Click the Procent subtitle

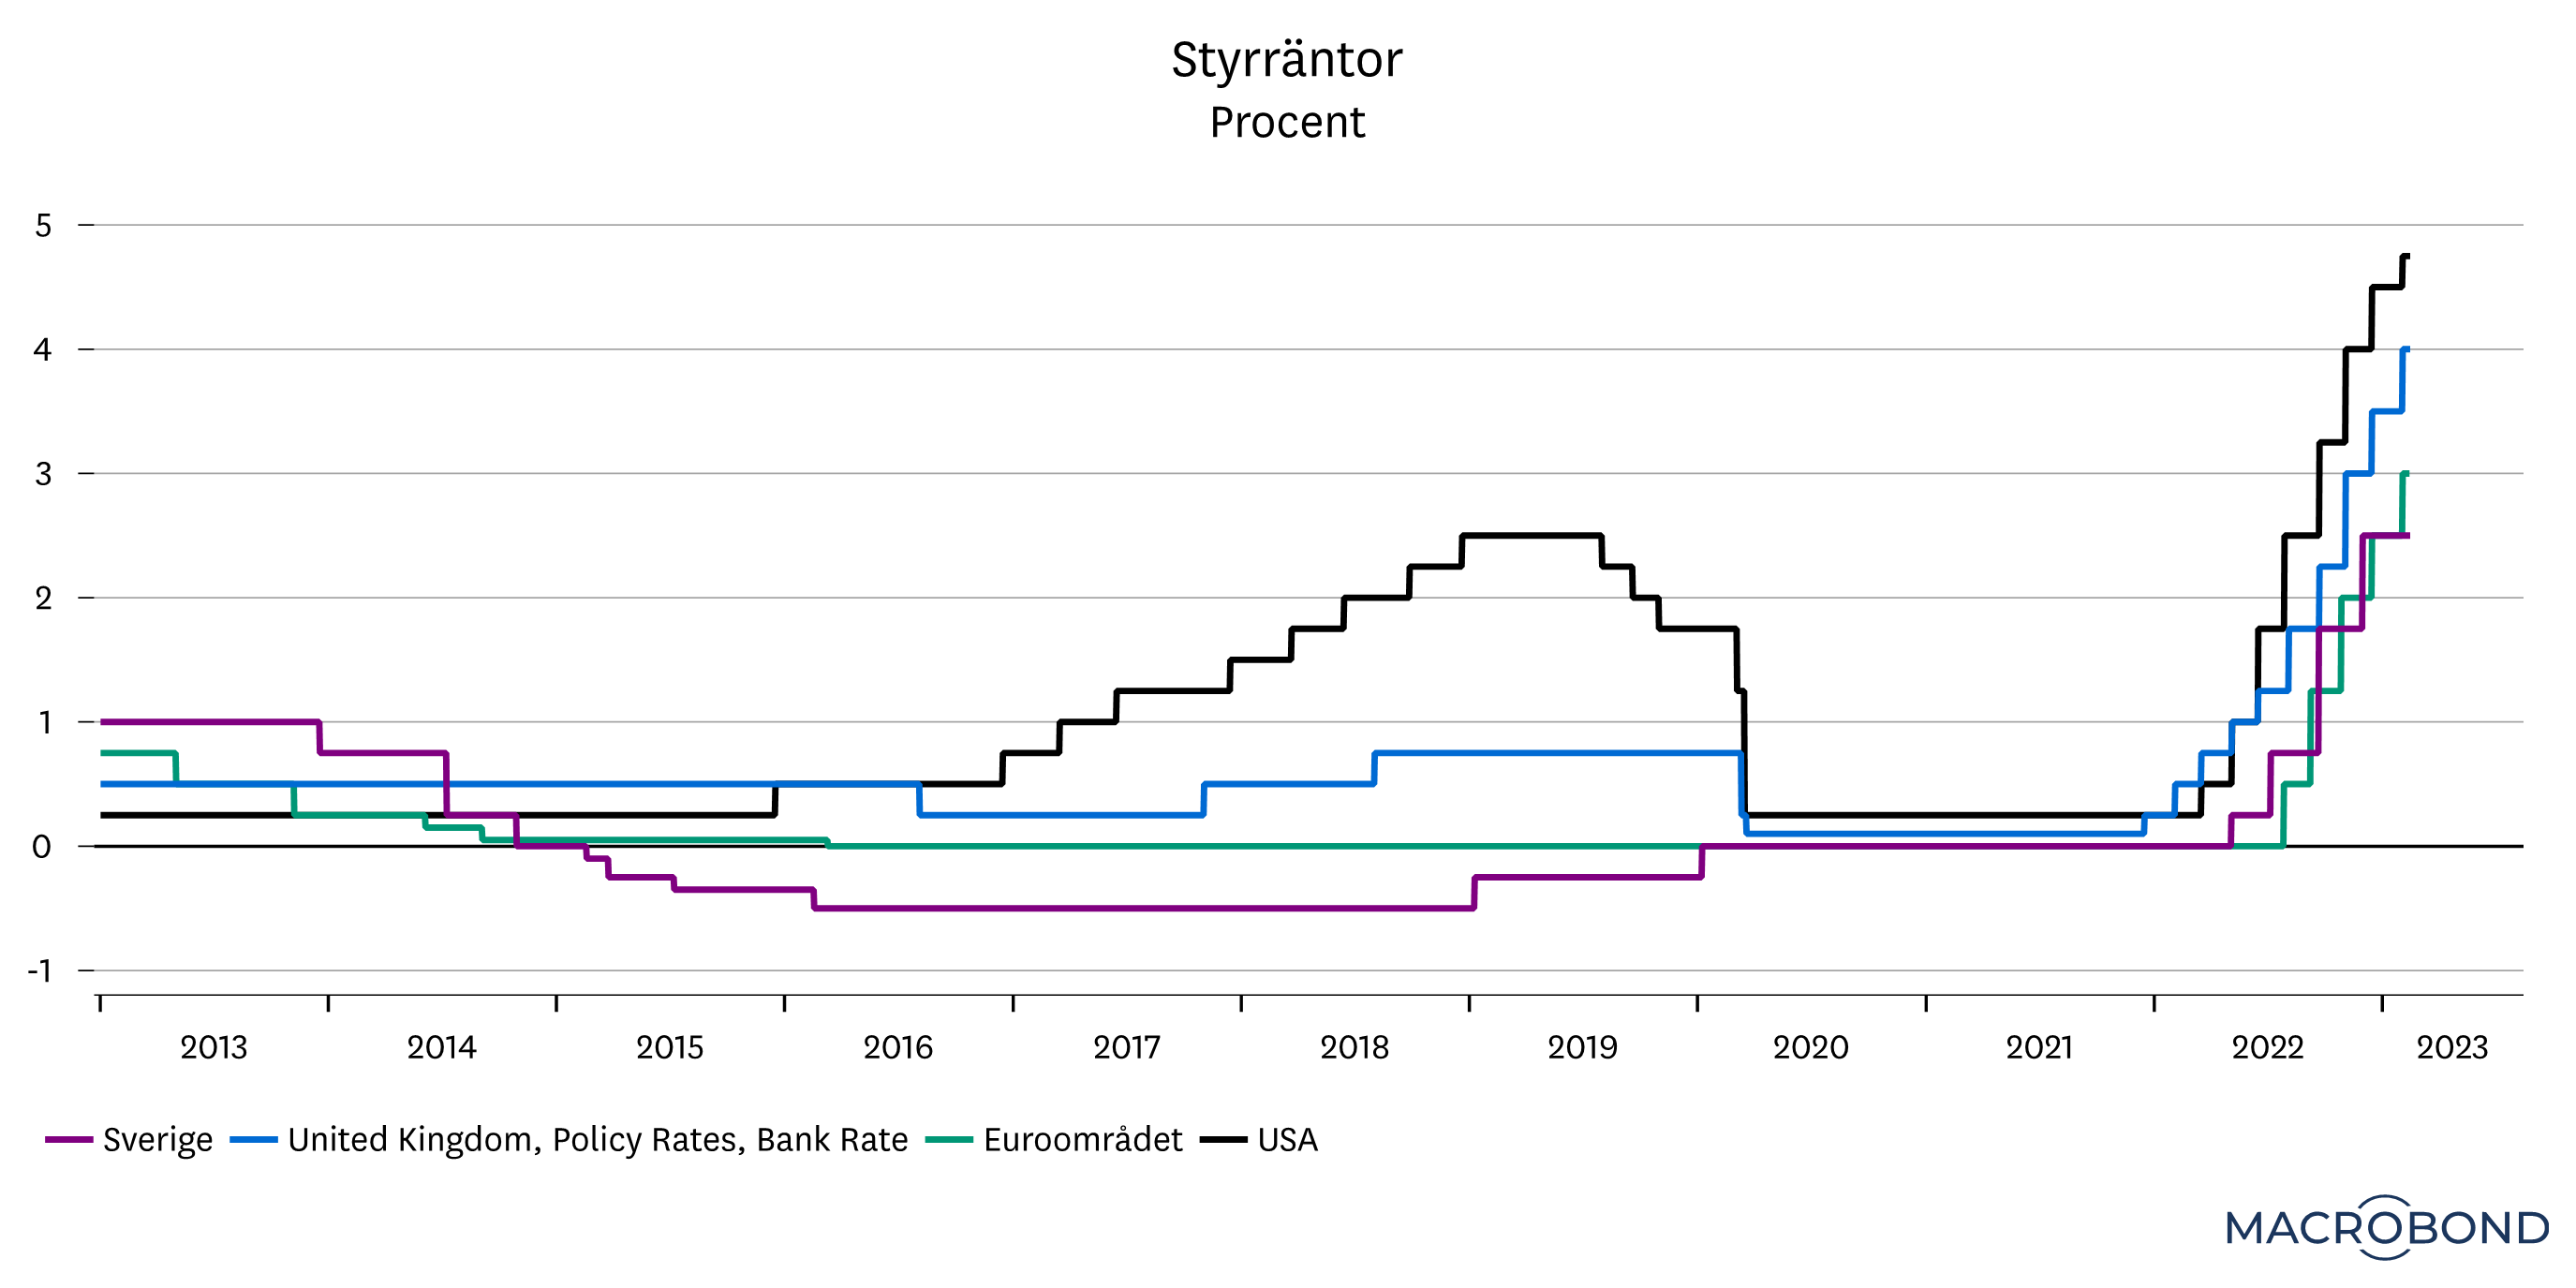pos(1287,123)
